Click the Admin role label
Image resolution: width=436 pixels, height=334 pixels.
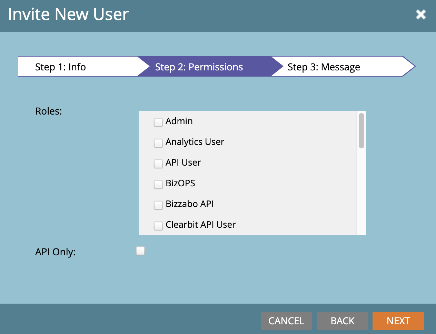(x=179, y=121)
